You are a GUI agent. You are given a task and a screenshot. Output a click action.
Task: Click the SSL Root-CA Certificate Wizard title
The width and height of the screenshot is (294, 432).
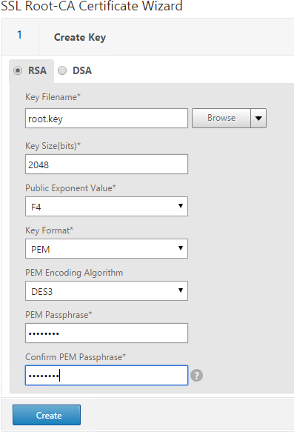92,6
